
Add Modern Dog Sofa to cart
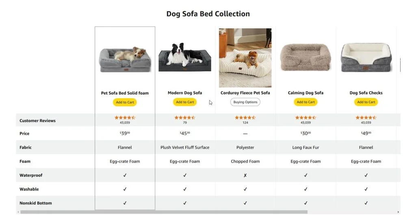coord(185,102)
